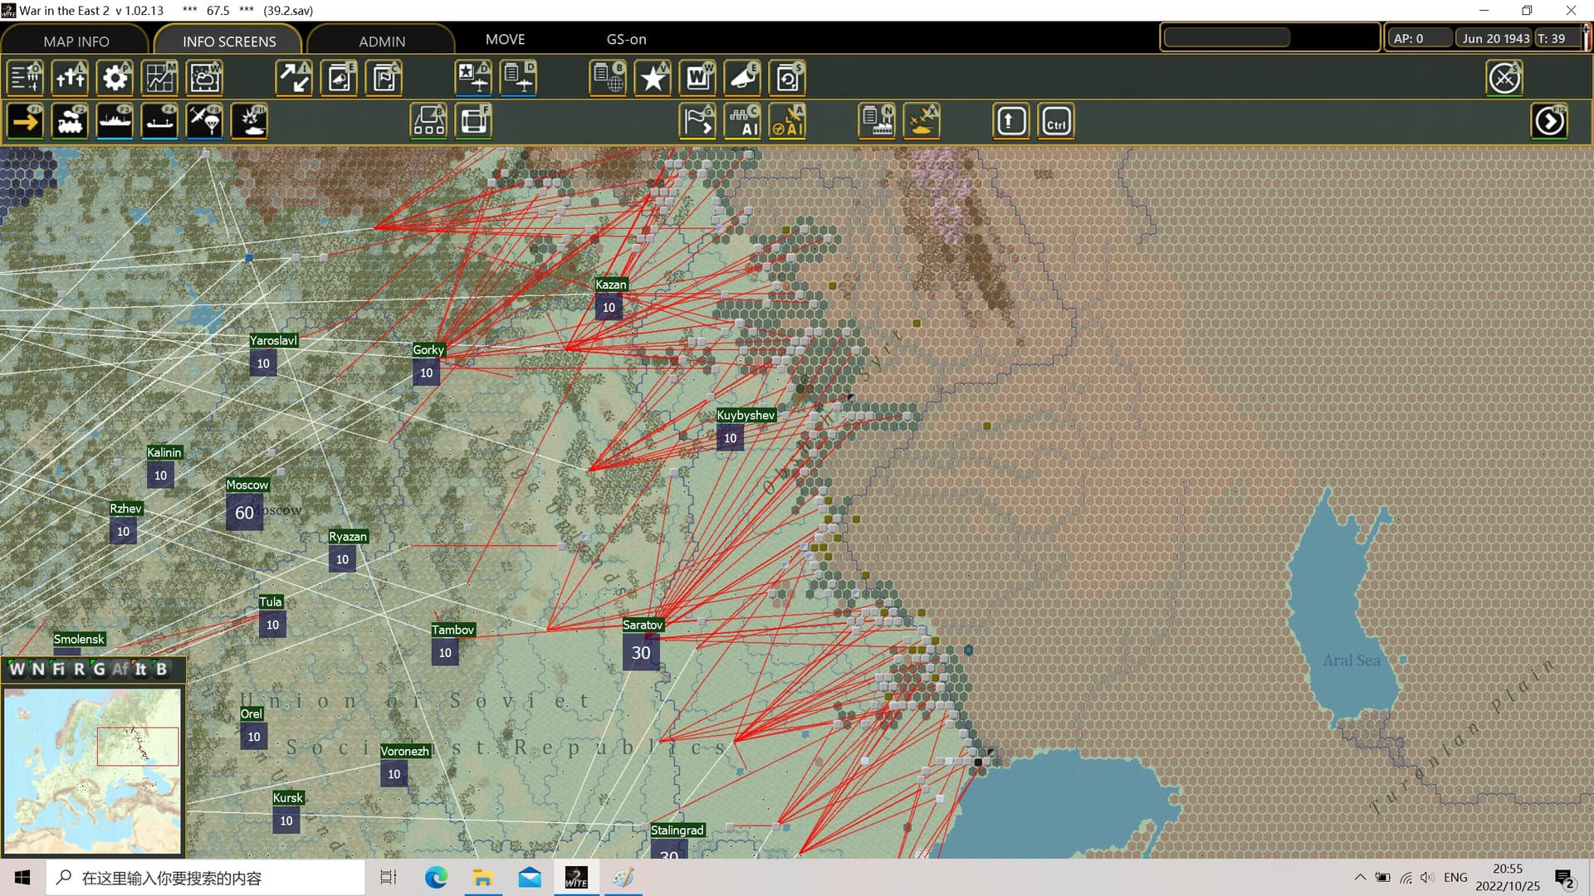Click the build unit B icon
Image resolution: width=1594 pixels, height=896 pixels.
tap(429, 122)
